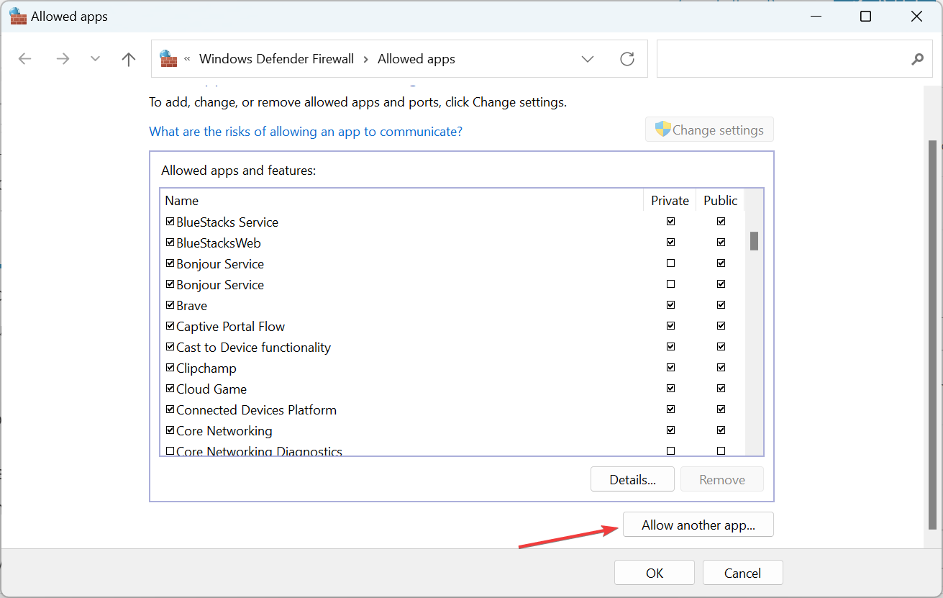Click the Remove button

[x=722, y=479]
